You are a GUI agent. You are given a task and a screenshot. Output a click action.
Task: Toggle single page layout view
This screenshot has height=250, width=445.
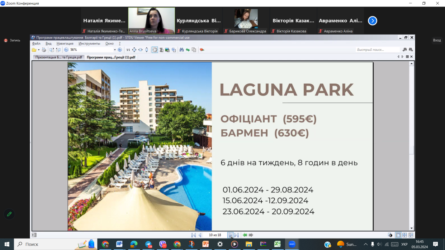point(398,235)
